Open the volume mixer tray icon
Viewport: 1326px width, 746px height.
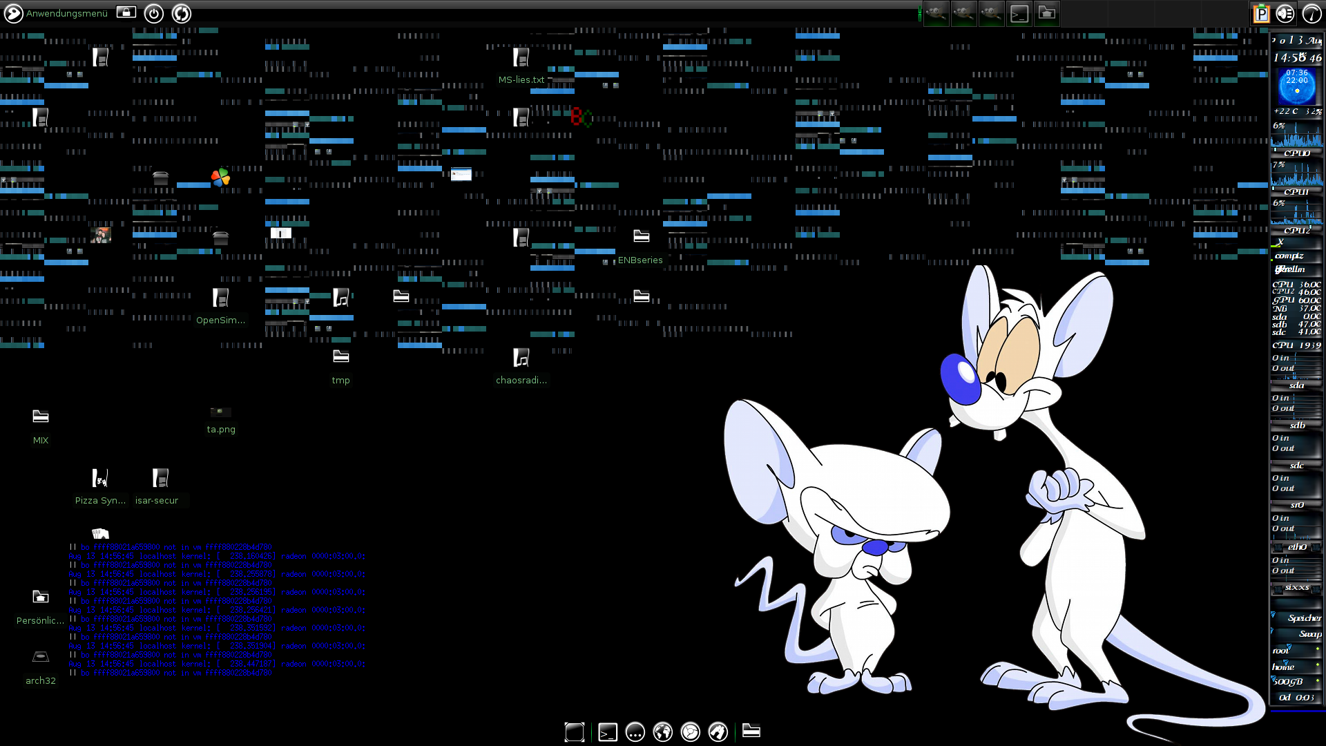1285,13
